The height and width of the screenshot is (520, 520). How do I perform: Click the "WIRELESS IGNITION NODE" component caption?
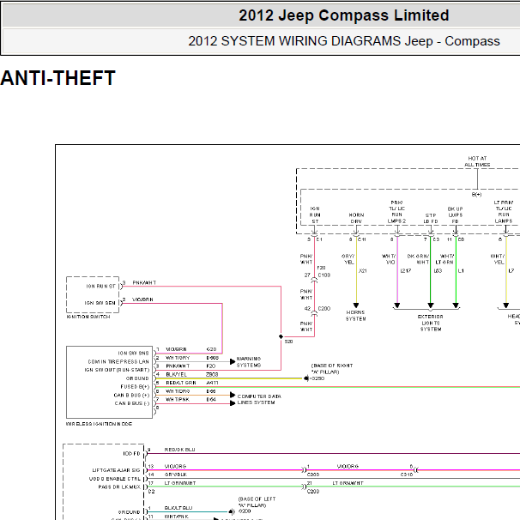(99, 424)
